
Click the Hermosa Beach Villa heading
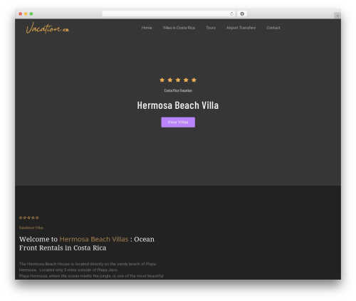coord(178,105)
